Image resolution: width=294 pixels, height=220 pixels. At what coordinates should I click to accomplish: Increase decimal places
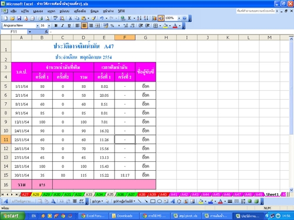point(126,26)
